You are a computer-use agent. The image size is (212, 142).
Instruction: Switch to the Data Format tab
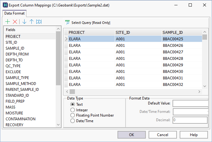15,13
